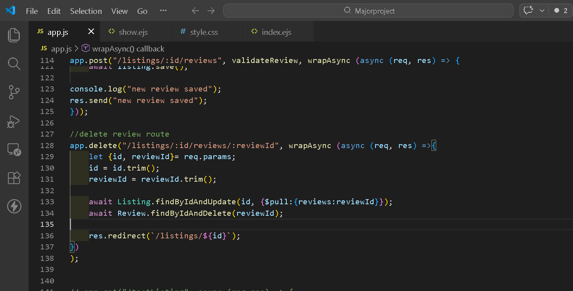Click the Majorproject command center search box

pos(368,11)
